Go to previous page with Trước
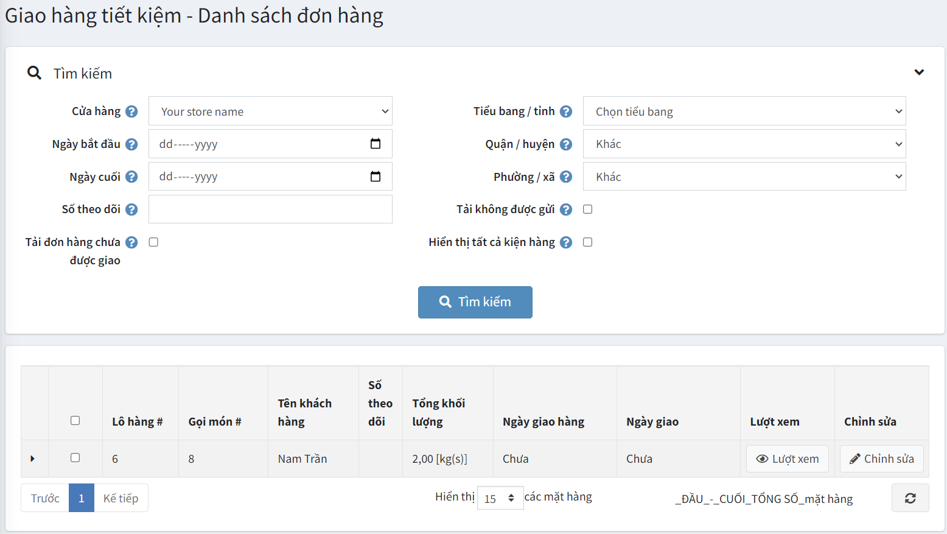Viewport: 947px width, 534px height. [45, 498]
